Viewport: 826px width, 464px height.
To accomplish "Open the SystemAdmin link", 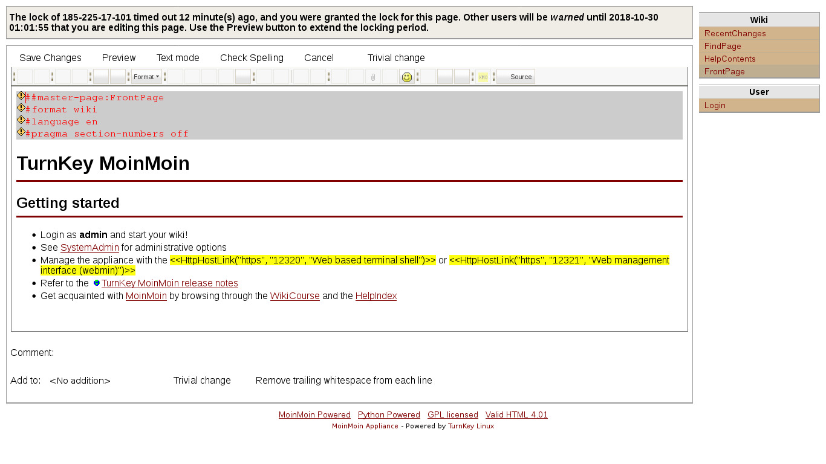I will pos(89,248).
